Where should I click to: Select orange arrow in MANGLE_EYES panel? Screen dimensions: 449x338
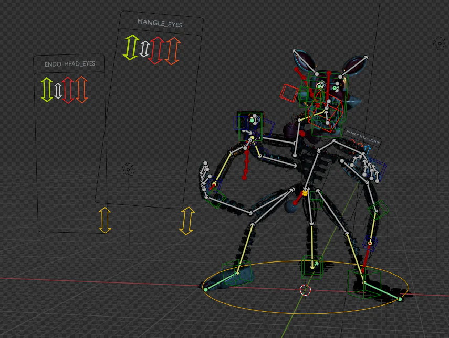point(173,51)
